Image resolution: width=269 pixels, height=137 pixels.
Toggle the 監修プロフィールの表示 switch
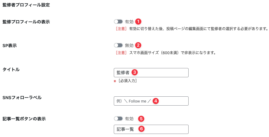pyautogui.click(x=118, y=22)
